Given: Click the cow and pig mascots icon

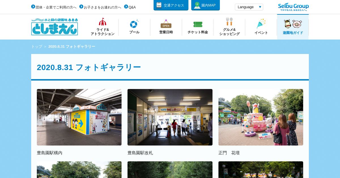Looking at the screenshot, I should point(293,24).
